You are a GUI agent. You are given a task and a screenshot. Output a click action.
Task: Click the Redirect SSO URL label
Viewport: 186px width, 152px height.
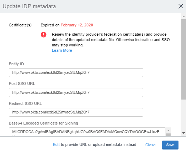[25, 103]
